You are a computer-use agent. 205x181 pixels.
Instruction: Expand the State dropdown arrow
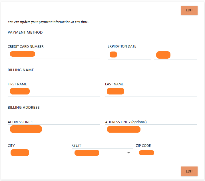click(128, 153)
